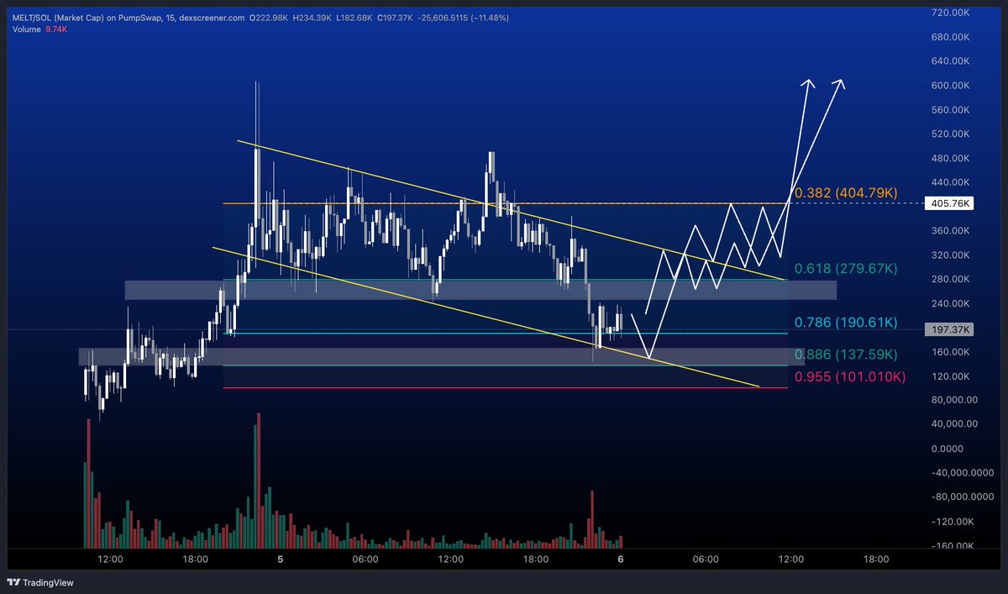Click the 640.00K price axis label

point(951,61)
